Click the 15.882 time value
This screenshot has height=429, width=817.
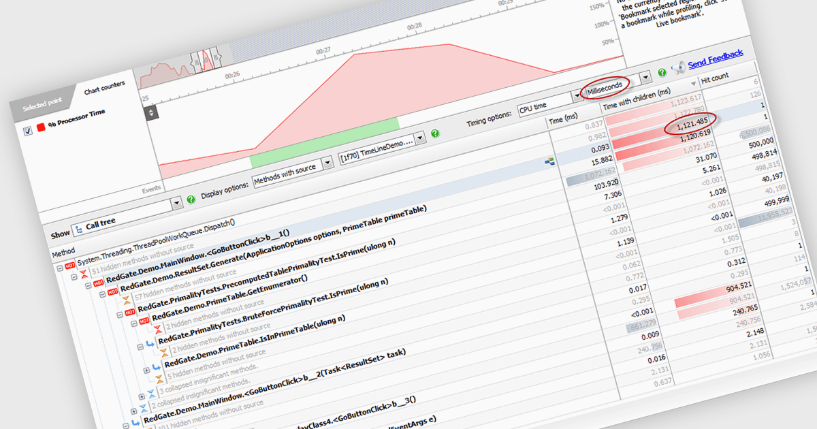tap(603, 159)
